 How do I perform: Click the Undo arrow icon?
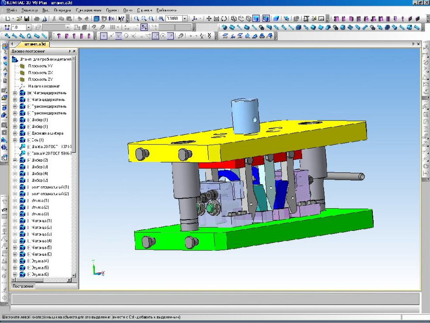(79, 19)
